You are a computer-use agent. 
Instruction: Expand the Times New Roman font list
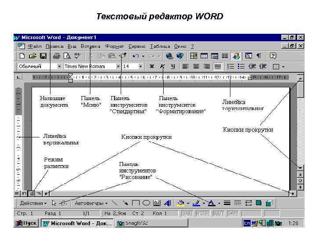[118, 66]
